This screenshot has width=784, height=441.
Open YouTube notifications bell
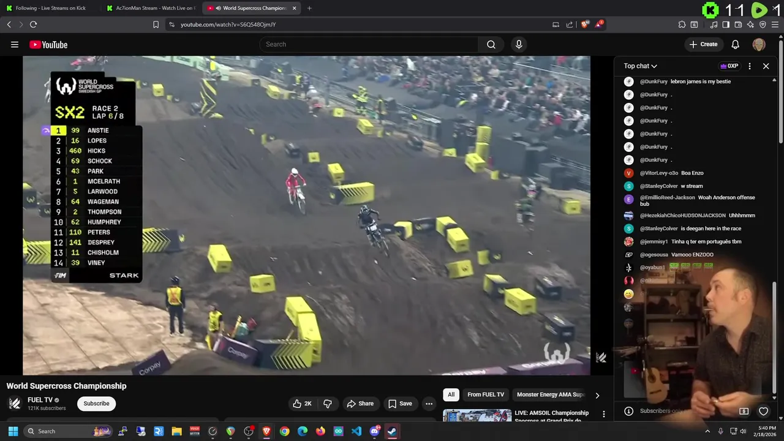coord(736,44)
